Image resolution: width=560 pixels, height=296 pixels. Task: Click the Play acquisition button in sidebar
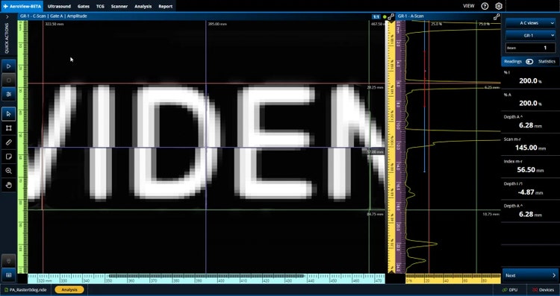click(x=8, y=66)
